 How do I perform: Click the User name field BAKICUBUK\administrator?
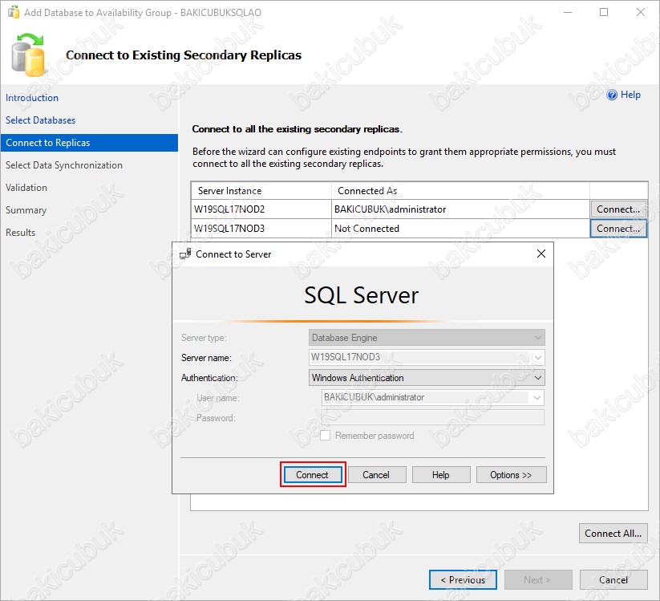(x=433, y=397)
